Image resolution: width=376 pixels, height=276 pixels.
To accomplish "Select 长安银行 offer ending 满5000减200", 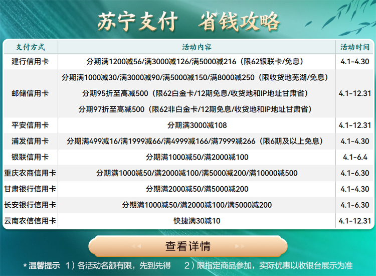I will 197,205.
